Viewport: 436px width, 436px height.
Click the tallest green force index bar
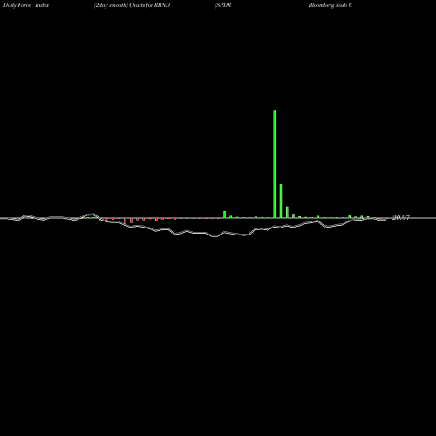(275, 164)
